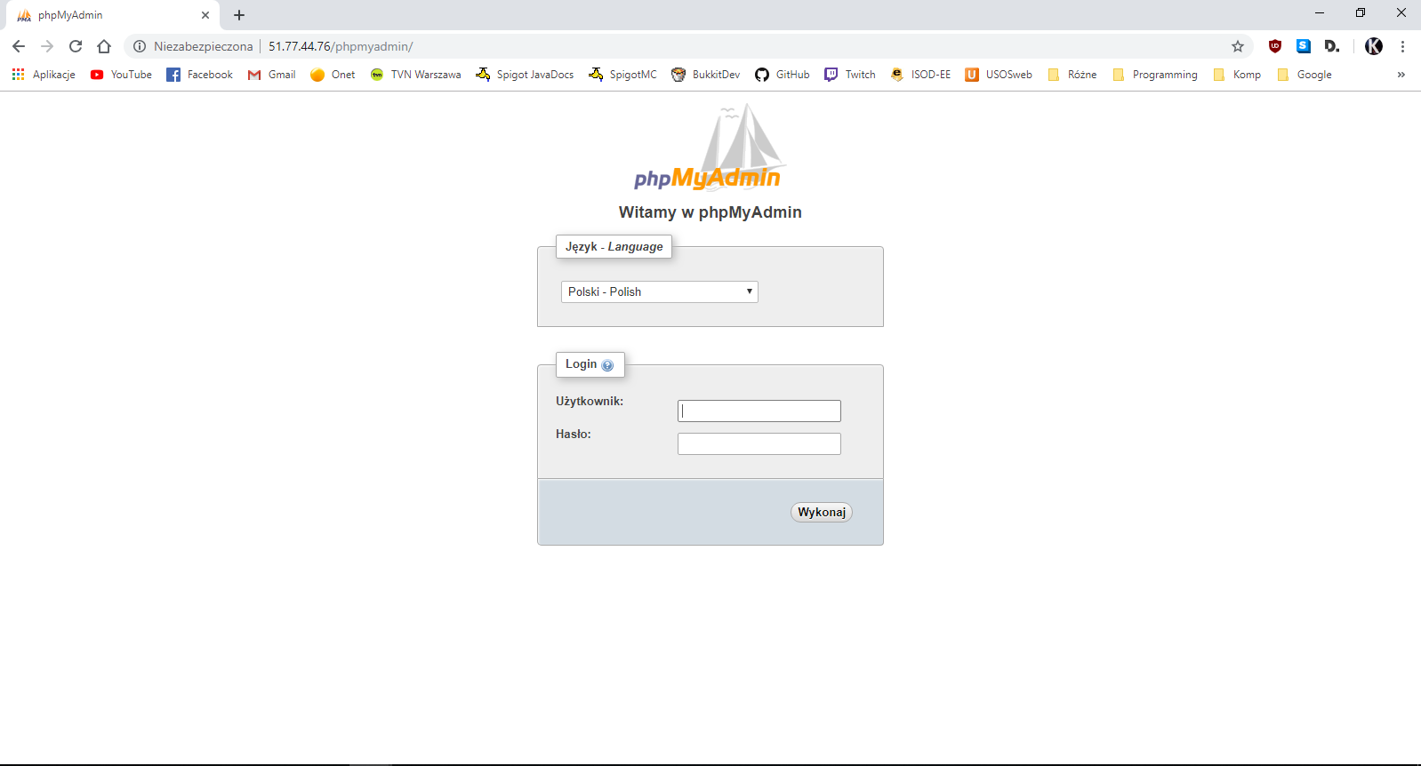Open the user profile avatar icon

(1373, 46)
